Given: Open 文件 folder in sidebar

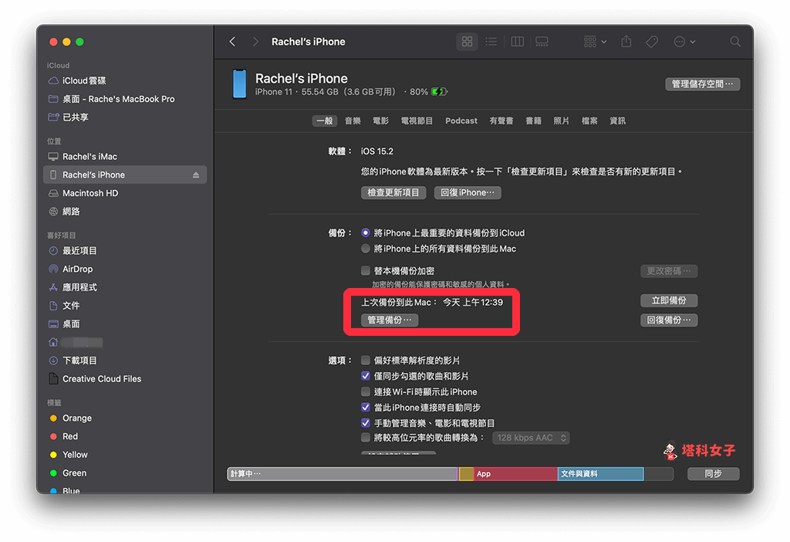Looking at the screenshot, I should pyautogui.click(x=125, y=306).
